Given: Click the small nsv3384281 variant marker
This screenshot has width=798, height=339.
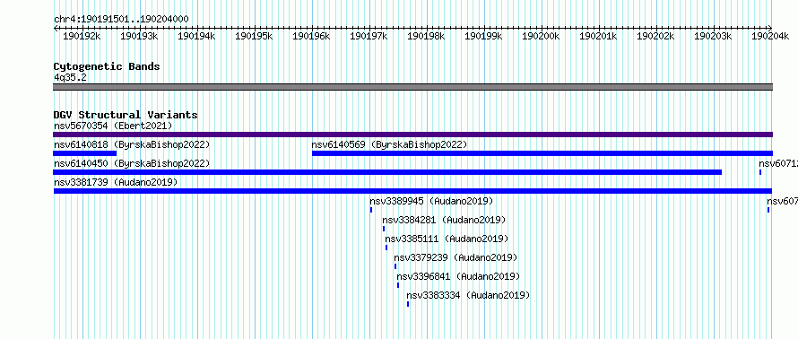Looking at the screenshot, I should 384,229.
